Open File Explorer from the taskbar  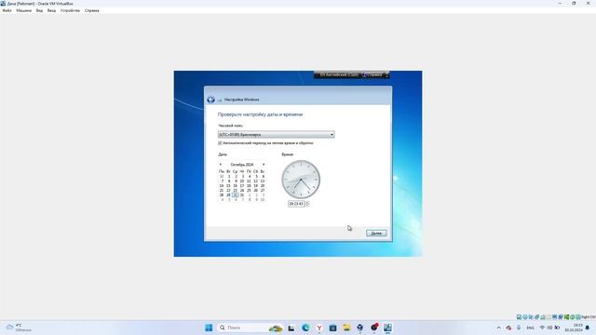point(346,328)
